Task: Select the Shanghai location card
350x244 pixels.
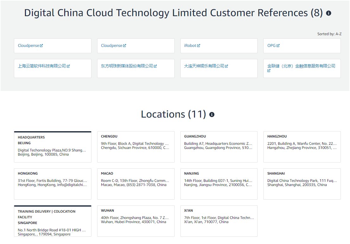Action: pyautogui.click(x=302, y=184)
